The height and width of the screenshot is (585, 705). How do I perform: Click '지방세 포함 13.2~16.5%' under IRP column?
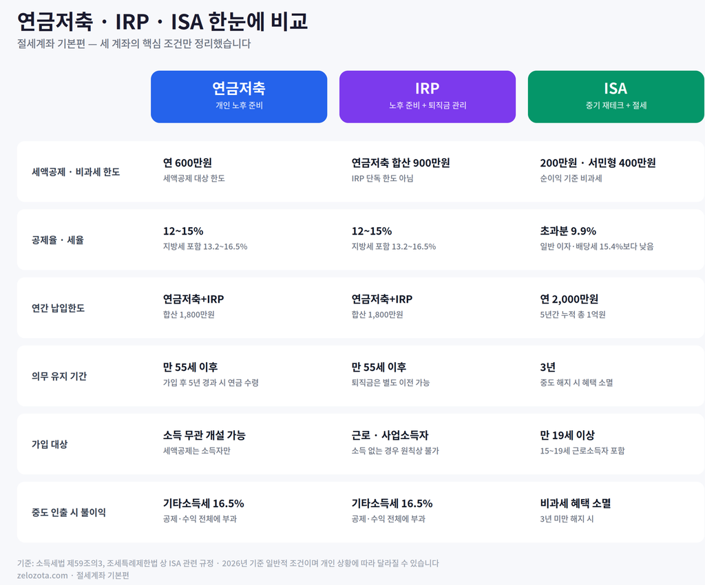click(x=393, y=246)
